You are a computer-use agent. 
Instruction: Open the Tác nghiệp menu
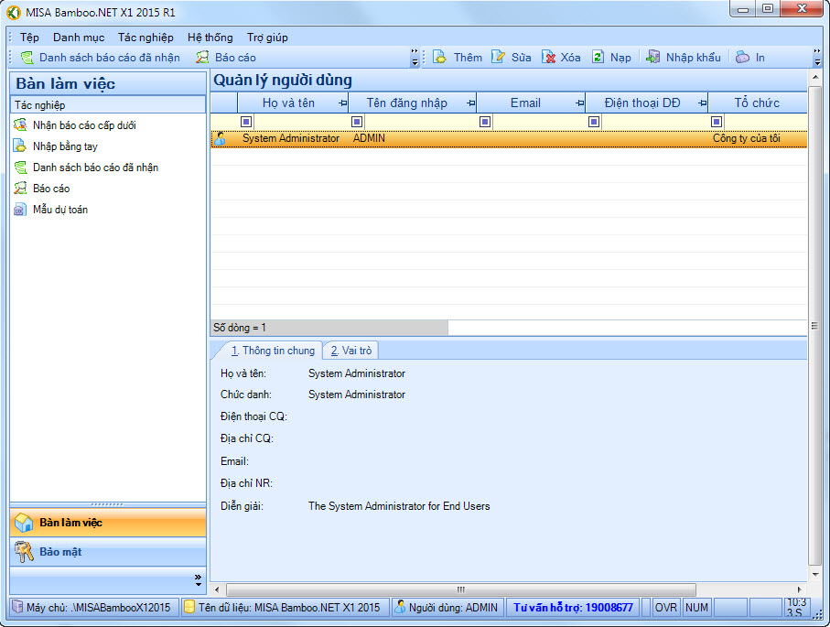146,37
